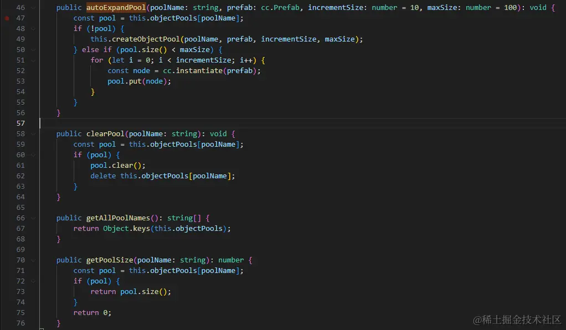Fold the for loop using line 51 chevron
Viewport: 566px width, 330px height.
(33, 60)
